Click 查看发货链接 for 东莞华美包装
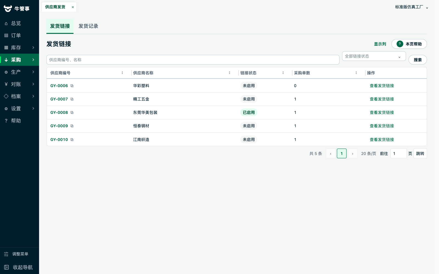This screenshot has width=439, height=274. [382, 113]
